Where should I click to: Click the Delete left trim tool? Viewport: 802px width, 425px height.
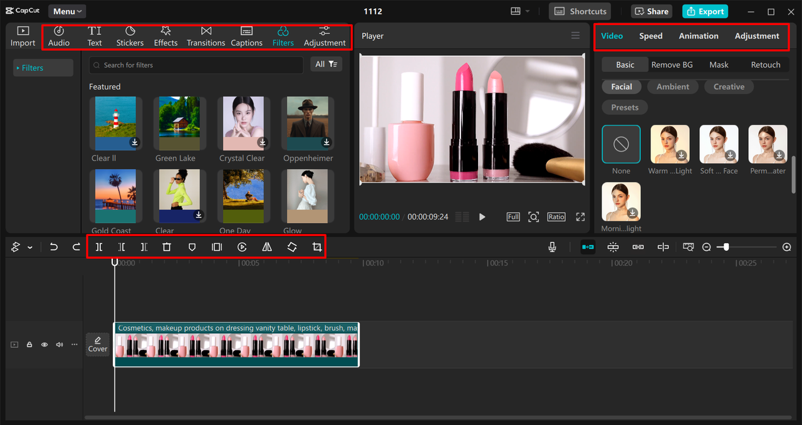coord(122,247)
